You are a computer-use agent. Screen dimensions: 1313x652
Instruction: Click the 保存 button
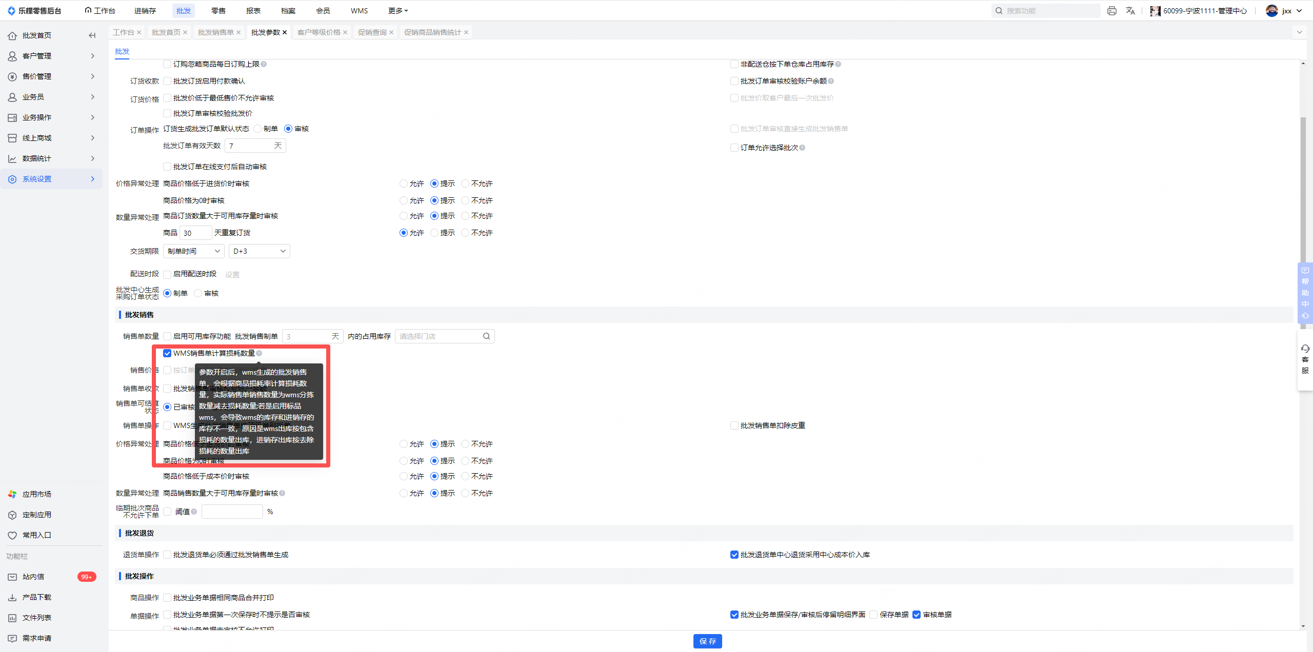[708, 641]
